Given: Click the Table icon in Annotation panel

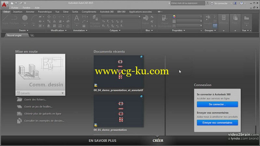Looking at the screenshot, I should 84,26.
